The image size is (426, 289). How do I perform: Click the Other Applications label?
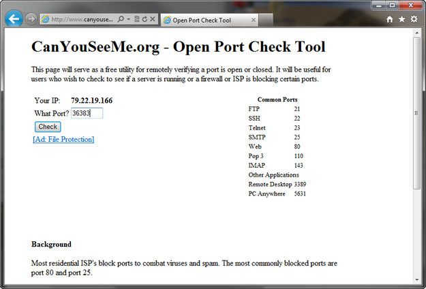coord(273,175)
